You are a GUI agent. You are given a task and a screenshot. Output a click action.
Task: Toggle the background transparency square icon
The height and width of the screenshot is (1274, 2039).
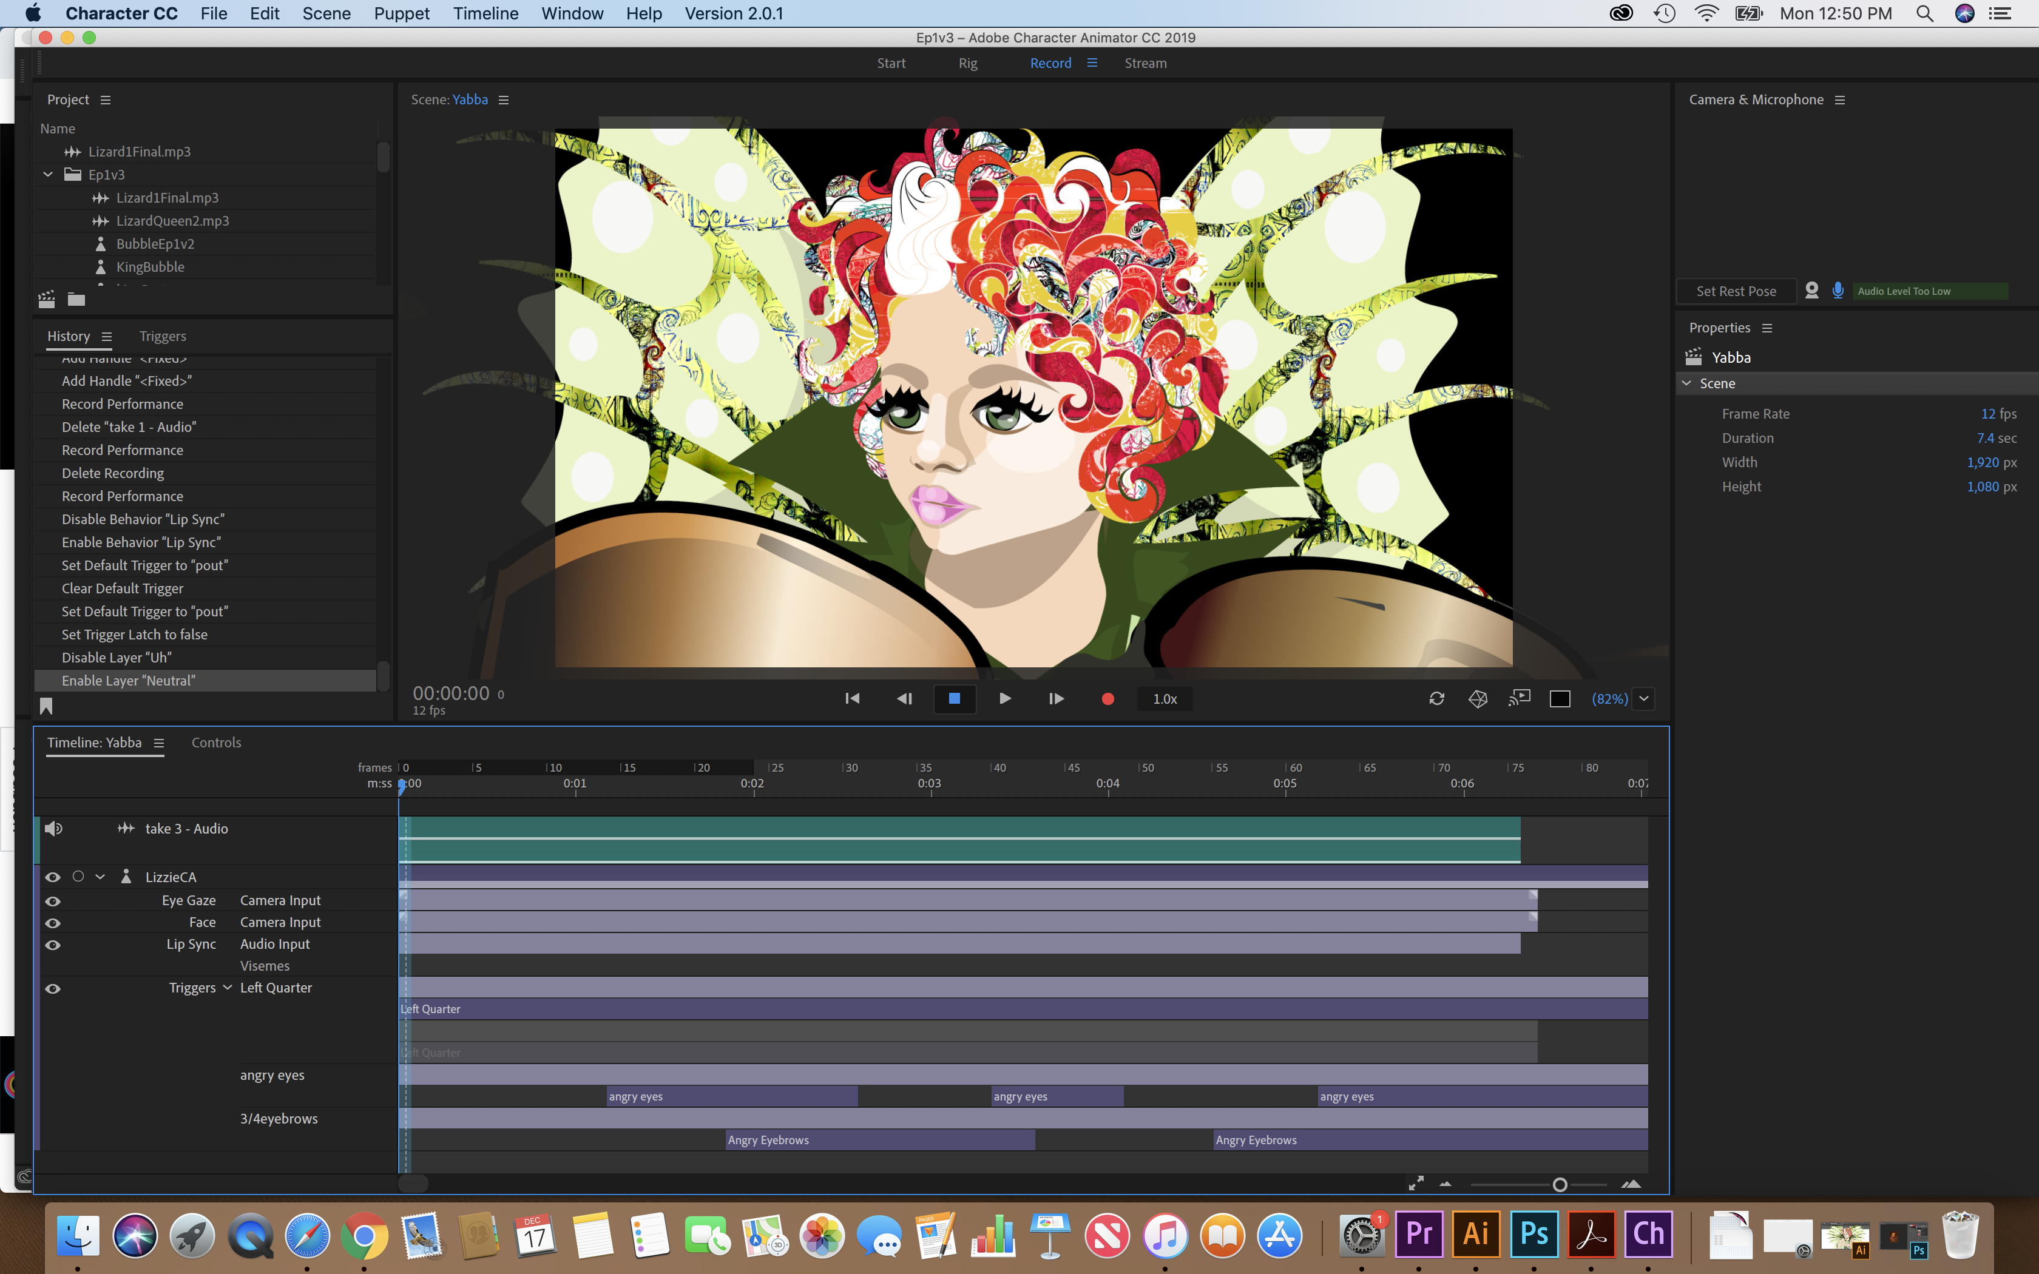1560,698
